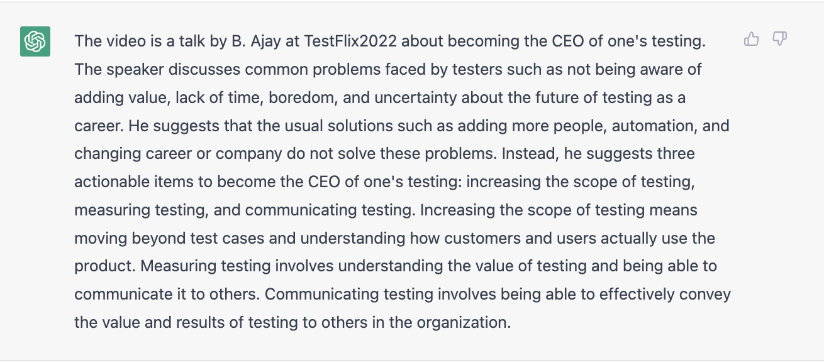Click the opening words "The video is a talk"
The width and height of the screenshot is (824, 363).
[x=137, y=41]
